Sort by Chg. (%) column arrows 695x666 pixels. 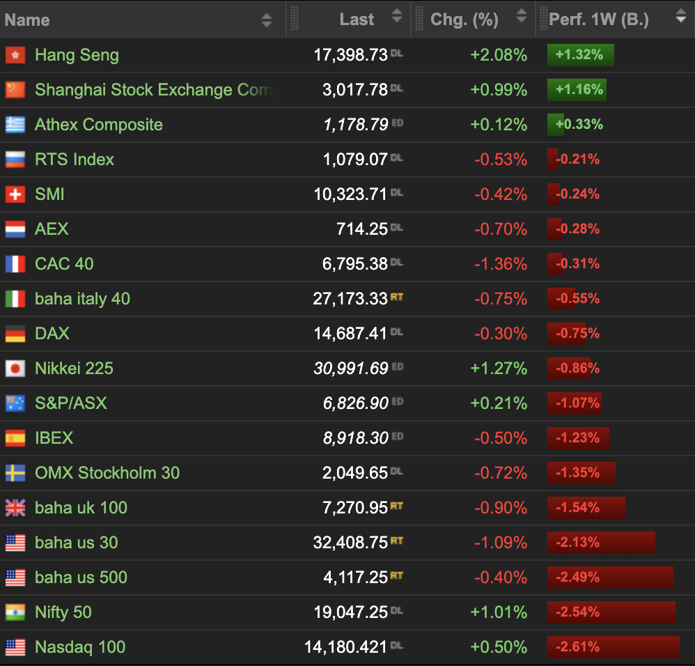[522, 15]
